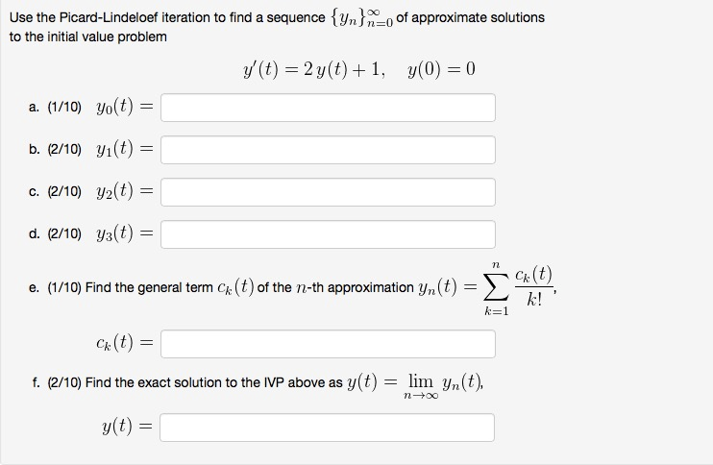The width and height of the screenshot is (713, 465).
Task: Select the y2(t) answer text box
Action: (x=328, y=192)
